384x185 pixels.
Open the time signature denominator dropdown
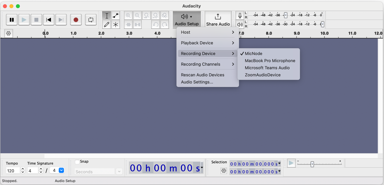(61, 171)
